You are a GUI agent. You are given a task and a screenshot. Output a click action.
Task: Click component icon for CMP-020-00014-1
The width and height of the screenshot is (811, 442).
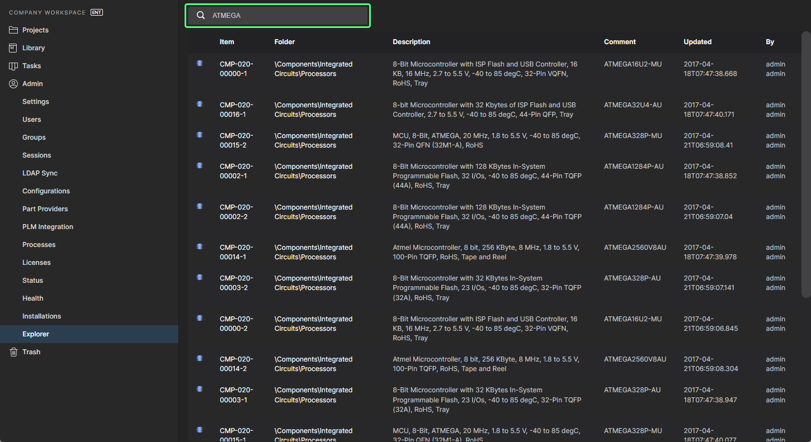(x=200, y=246)
